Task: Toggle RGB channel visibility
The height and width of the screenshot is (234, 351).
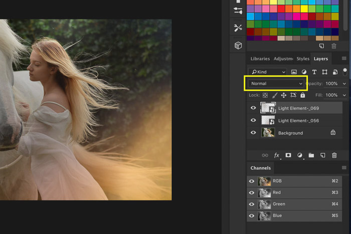Action: coord(252,181)
